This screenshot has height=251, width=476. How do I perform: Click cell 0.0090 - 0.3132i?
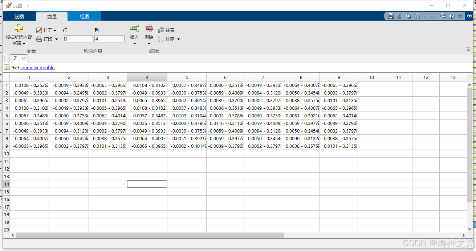click(x=301, y=138)
